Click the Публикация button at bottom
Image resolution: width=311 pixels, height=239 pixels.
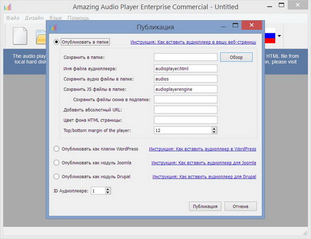tap(205, 206)
